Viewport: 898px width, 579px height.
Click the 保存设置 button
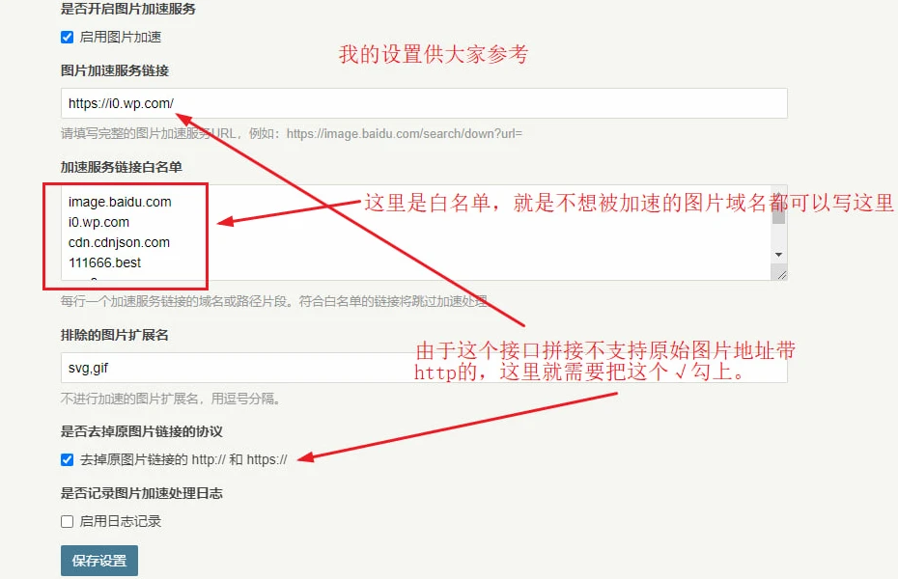(x=99, y=561)
